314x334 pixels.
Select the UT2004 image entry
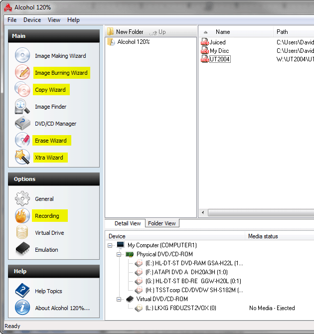[220, 59]
